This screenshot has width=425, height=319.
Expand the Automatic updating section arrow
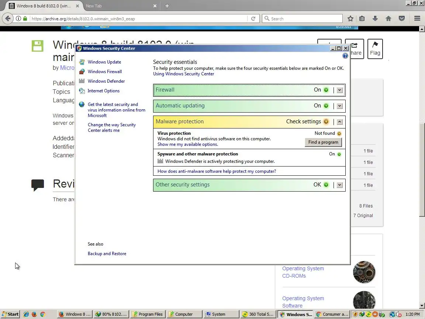point(340,106)
